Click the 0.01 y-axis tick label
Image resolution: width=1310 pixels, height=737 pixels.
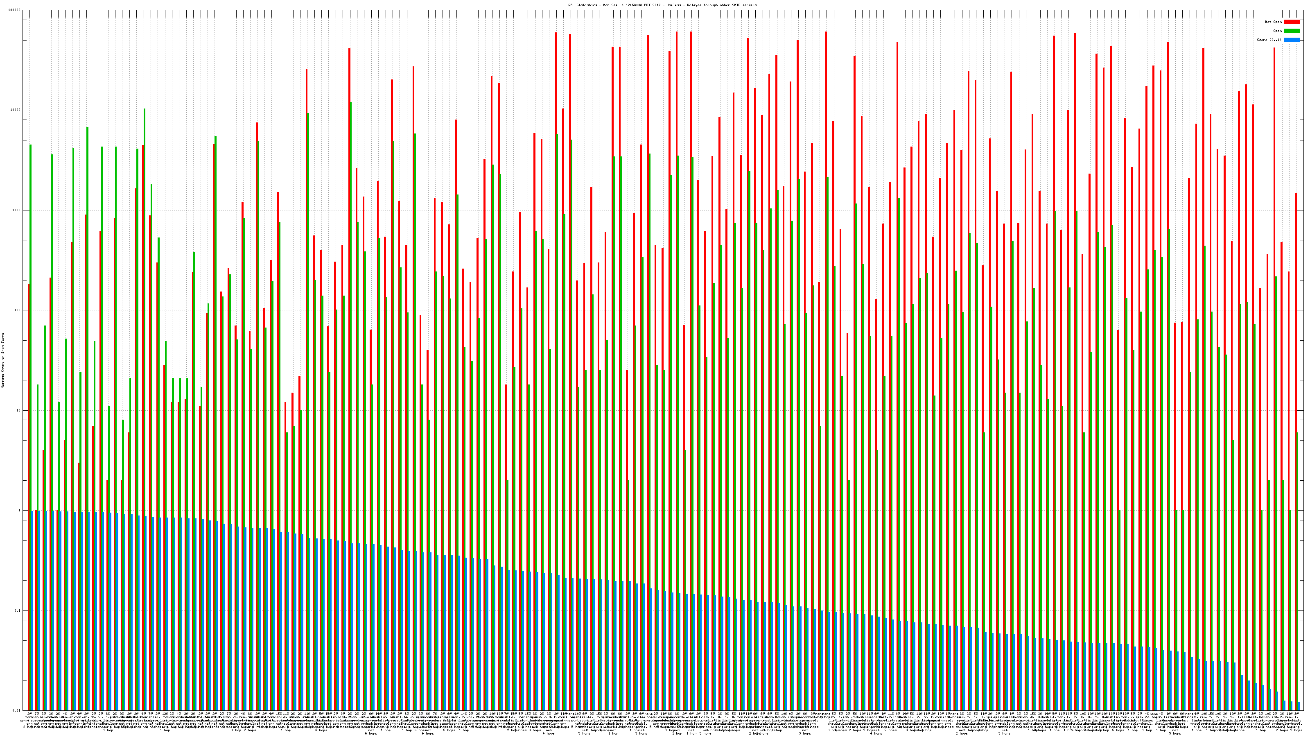click(x=17, y=710)
